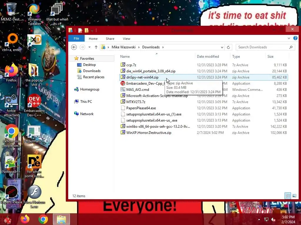Open the Share ribbon tab
The width and height of the screenshot is (301, 225).
pos(110,39)
